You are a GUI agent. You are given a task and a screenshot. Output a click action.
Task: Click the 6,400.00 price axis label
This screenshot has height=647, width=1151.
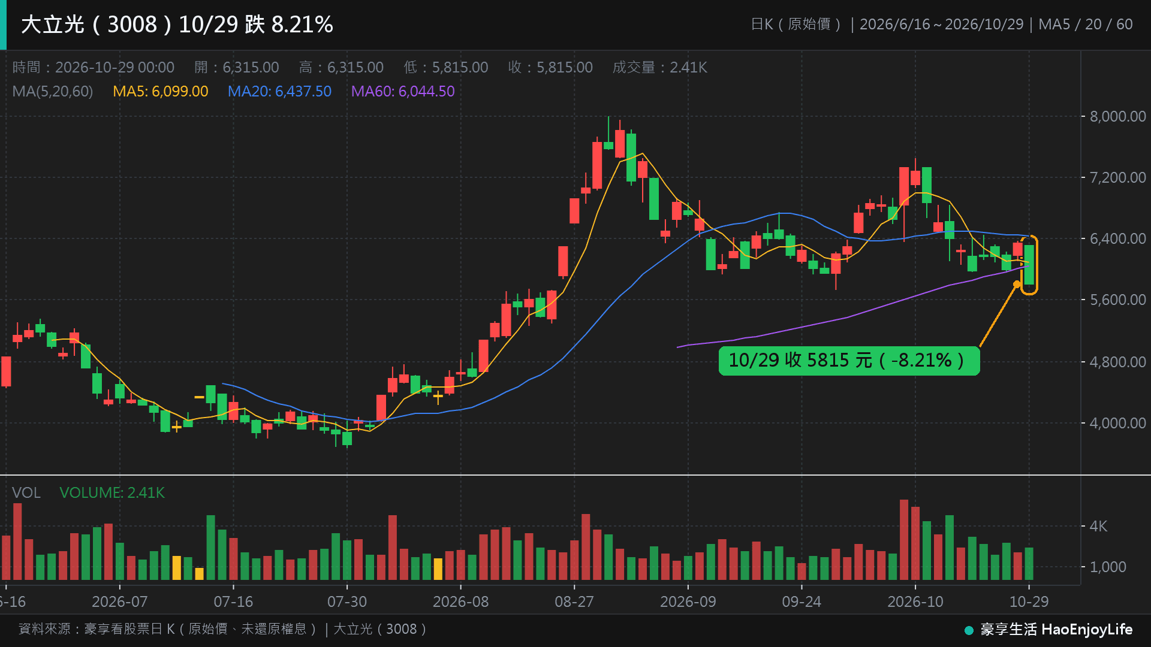click(x=1117, y=238)
